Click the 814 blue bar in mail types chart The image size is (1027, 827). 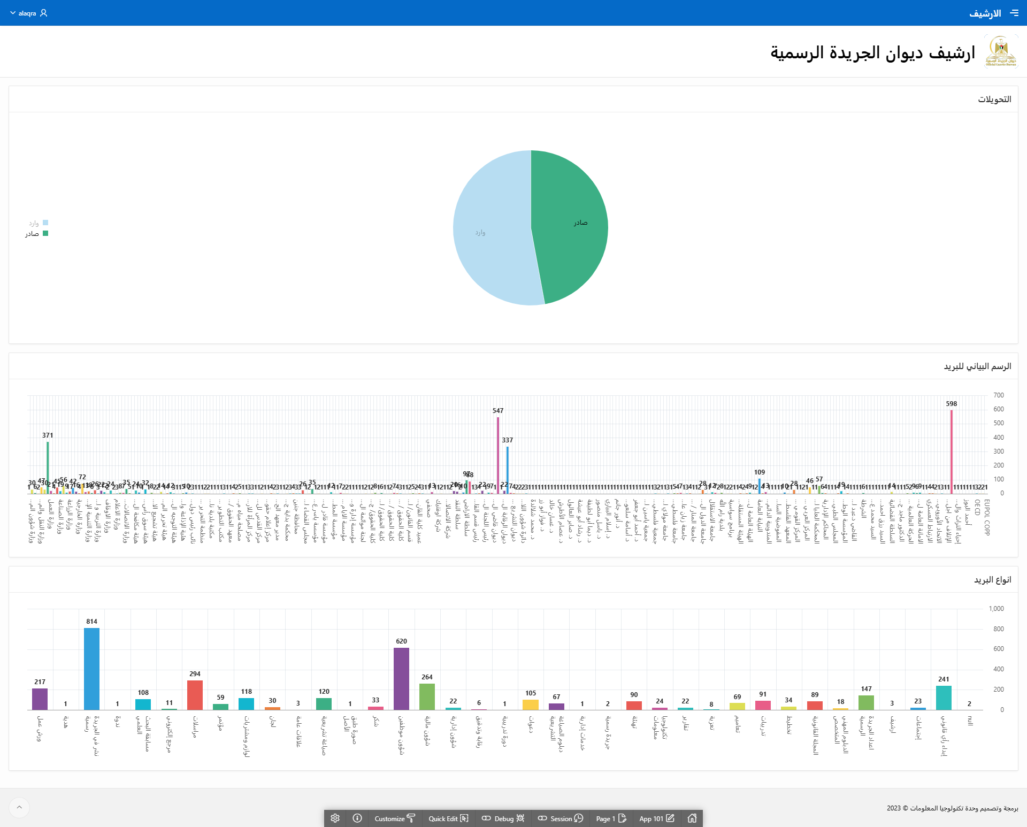pos(91,669)
